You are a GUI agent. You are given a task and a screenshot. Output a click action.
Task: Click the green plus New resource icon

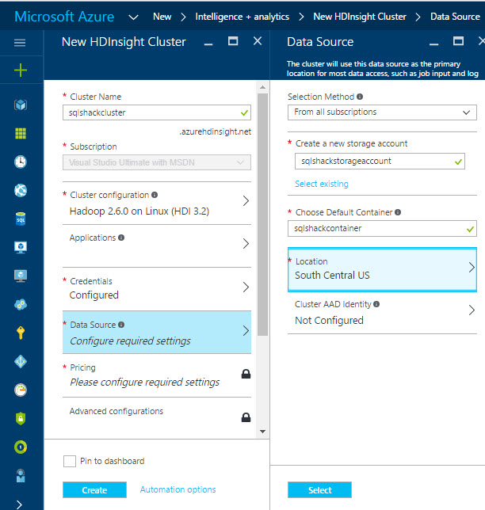tap(21, 70)
